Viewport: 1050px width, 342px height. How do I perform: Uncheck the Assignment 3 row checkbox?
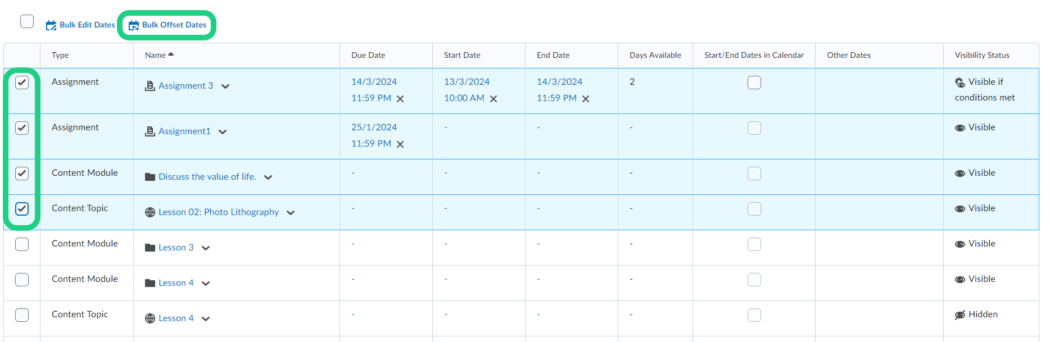pos(22,83)
